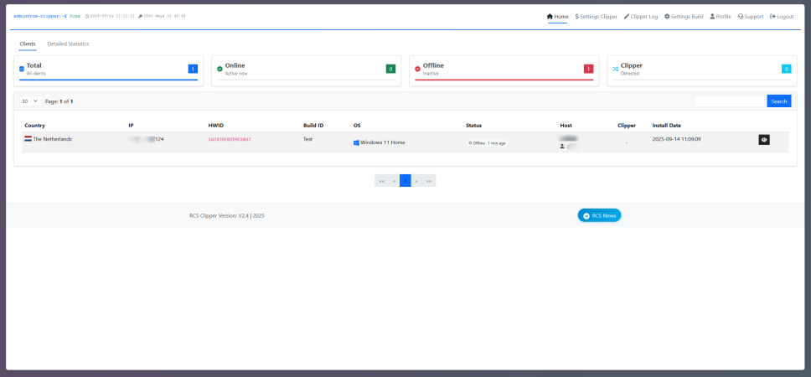Click the 'Country' column header
Image resolution: width=811 pixels, height=377 pixels.
[x=34, y=126]
